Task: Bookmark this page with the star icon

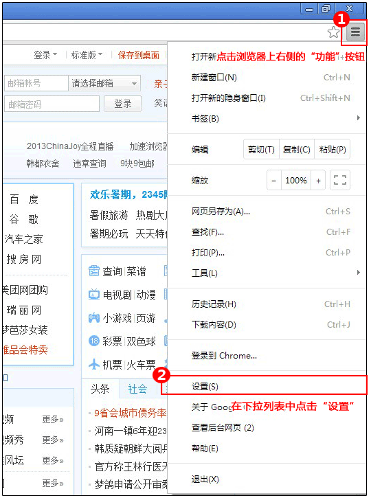Action: 333,32
